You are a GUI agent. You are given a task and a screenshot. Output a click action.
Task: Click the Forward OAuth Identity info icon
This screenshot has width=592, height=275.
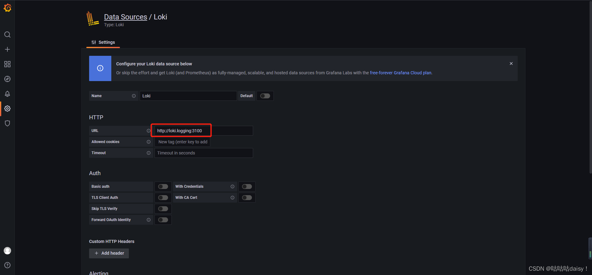click(149, 220)
